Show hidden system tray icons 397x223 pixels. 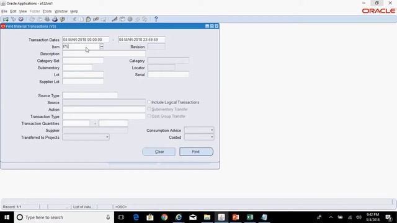pyautogui.click(x=331, y=217)
